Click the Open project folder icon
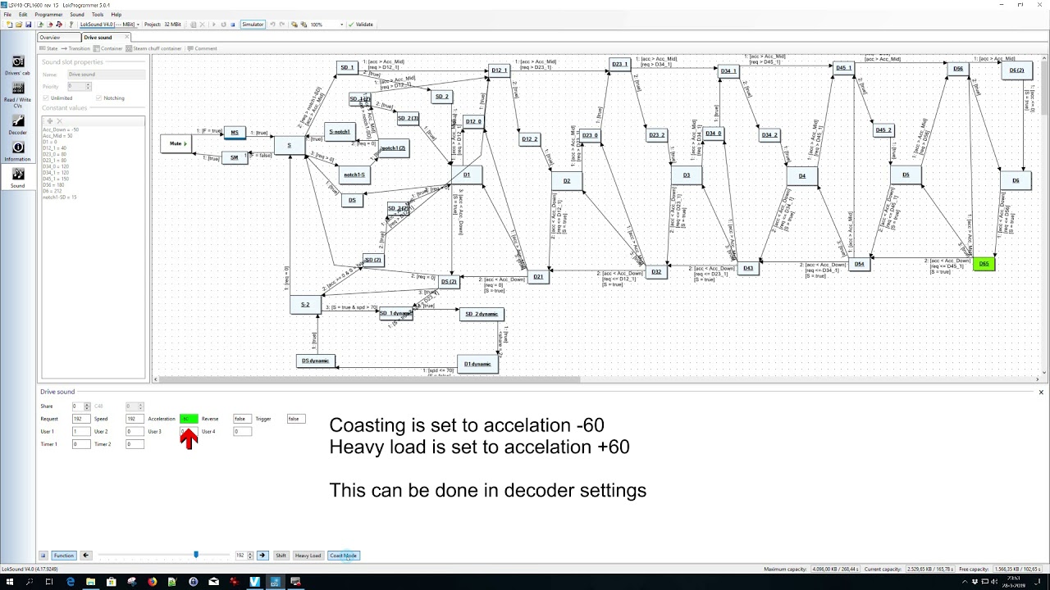The width and height of the screenshot is (1050, 590). (x=19, y=25)
